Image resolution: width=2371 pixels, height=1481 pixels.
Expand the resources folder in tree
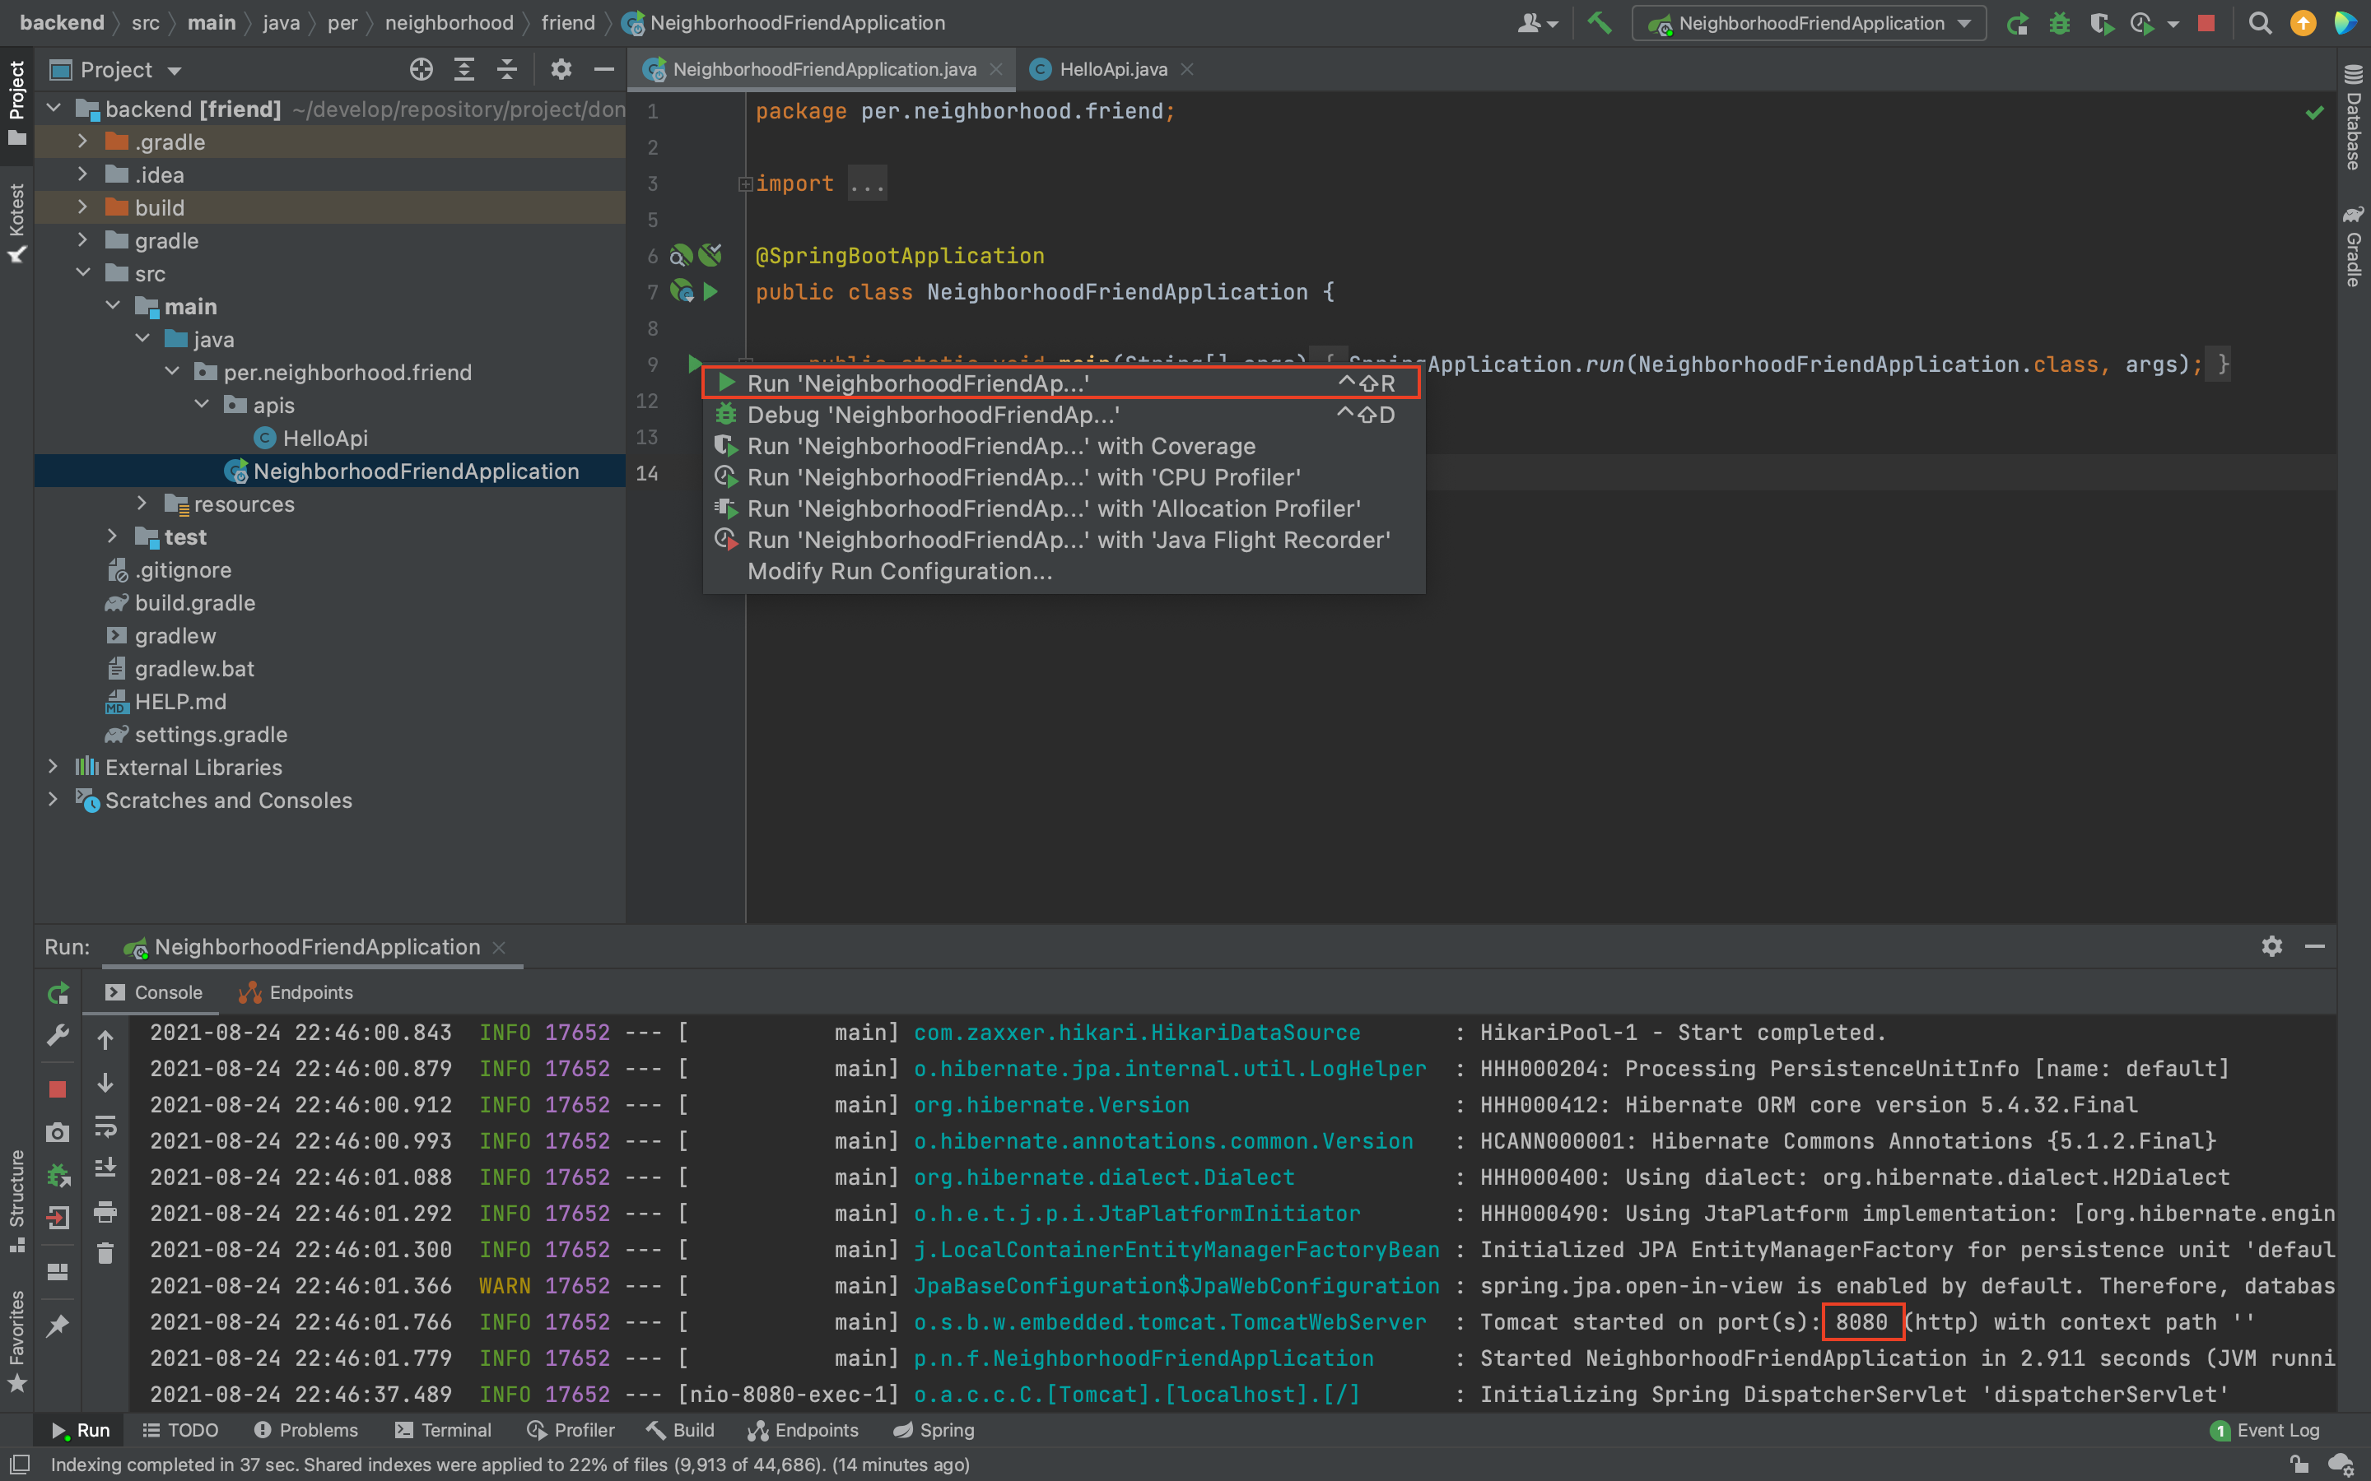point(142,504)
